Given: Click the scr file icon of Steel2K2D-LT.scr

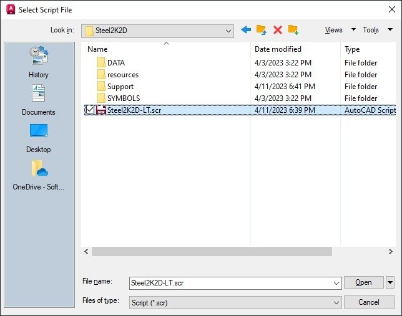Looking at the screenshot, I should [x=101, y=110].
